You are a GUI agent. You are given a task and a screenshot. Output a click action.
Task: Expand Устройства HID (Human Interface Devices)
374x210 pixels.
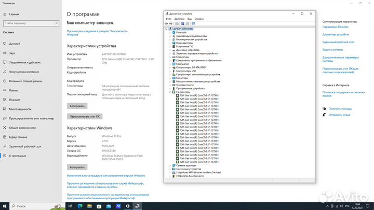170,172
